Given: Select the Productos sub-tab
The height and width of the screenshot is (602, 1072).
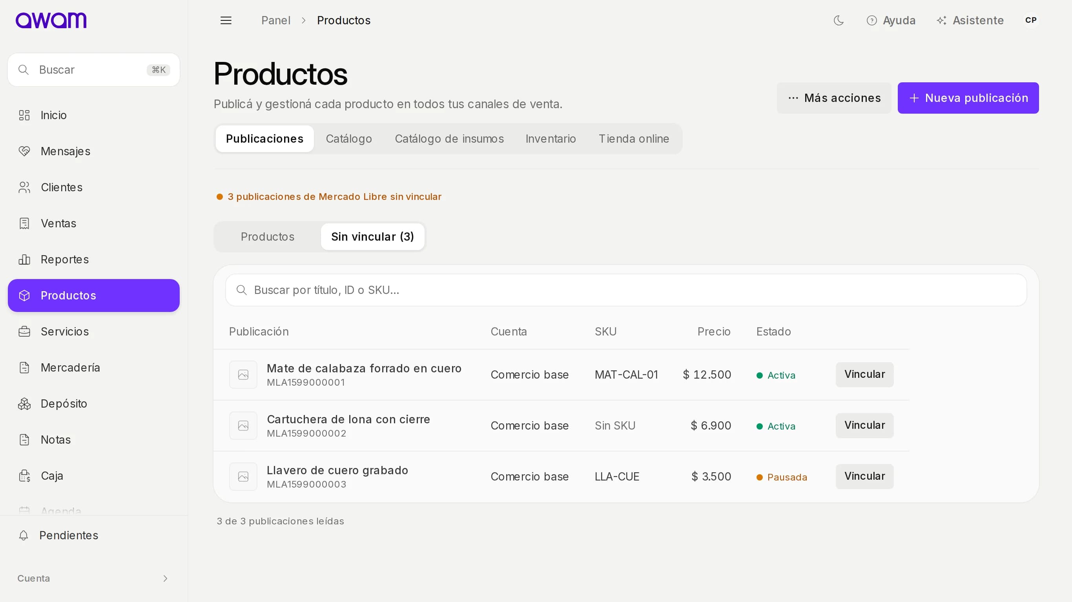Looking at the screenshot, I should point(268,237).
